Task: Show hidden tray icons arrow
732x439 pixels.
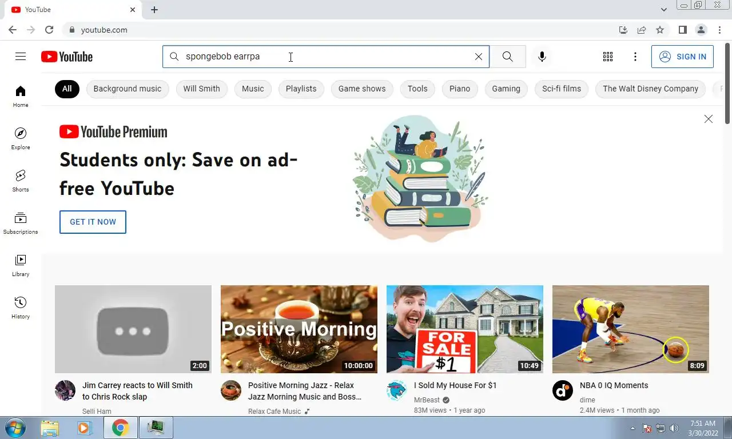Action: tap(632, 428)
